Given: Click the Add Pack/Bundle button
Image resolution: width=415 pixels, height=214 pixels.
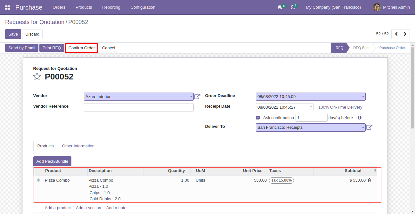Looking at the screenshot, I should coord(52,161).
